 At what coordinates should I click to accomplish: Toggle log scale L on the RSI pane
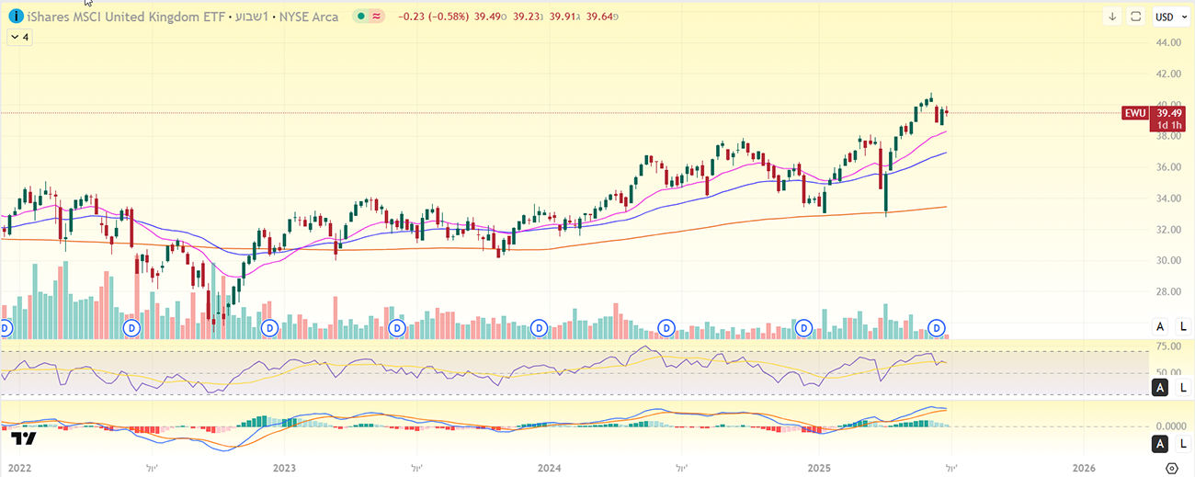tap(1183, 388)
